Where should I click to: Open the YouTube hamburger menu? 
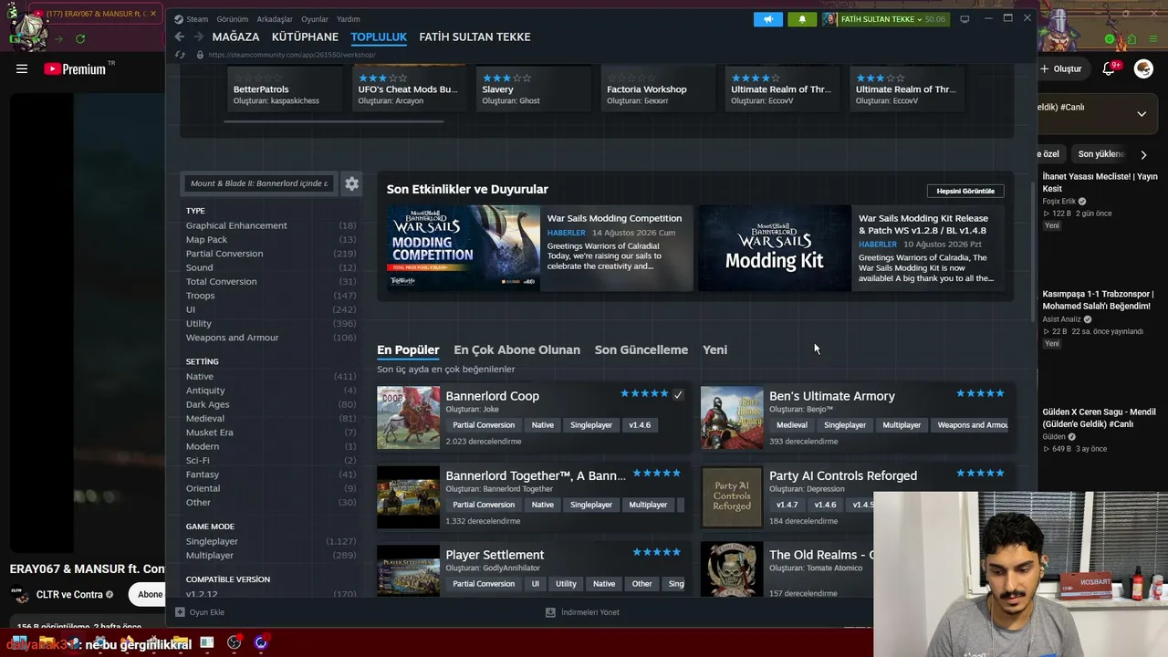pos(22,68)
